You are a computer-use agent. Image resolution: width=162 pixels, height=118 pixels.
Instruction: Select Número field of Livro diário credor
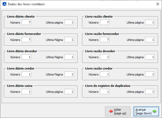[x=26, y=74]
